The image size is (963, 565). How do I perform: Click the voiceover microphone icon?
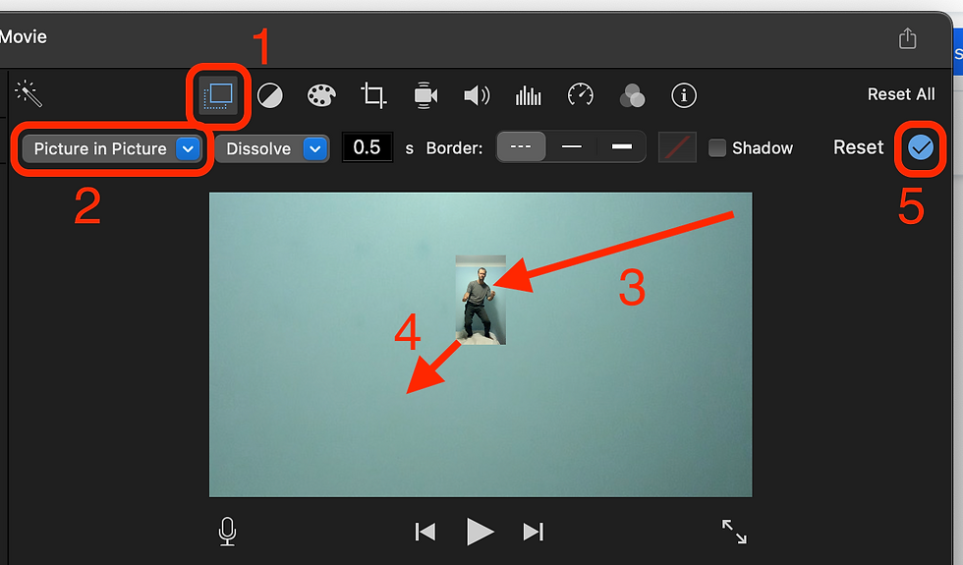click(227, 532)
